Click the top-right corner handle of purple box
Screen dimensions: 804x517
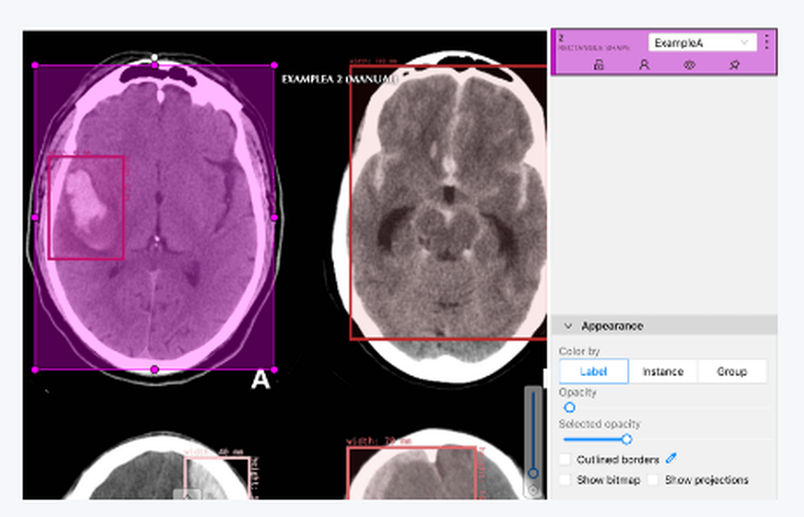click(274, 65)
